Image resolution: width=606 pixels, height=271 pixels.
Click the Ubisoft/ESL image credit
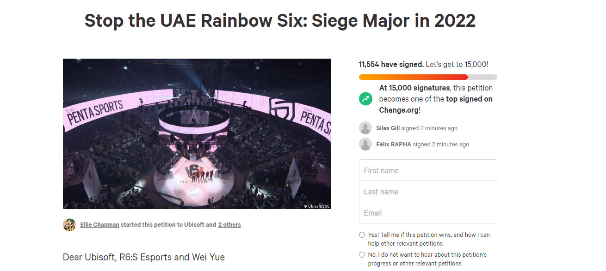tap(316, 206)
